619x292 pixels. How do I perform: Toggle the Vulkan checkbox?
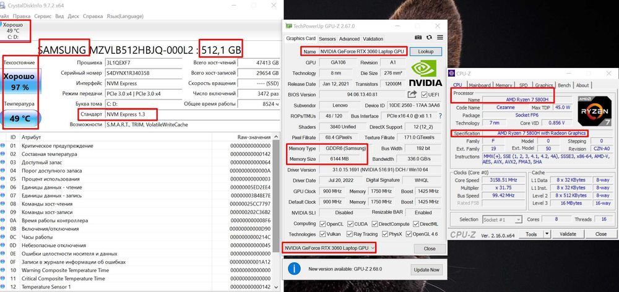tap(322, 234)
